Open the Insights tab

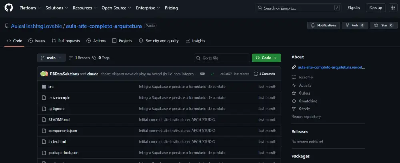coord(196,41)
